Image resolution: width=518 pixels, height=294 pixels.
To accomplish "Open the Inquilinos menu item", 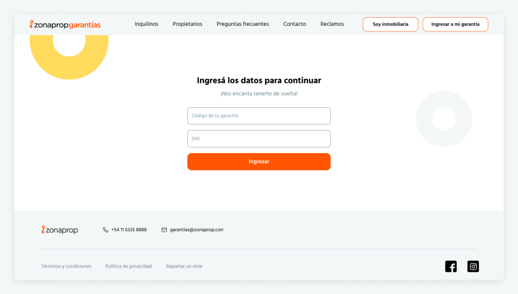I will [x=146, y=24].
